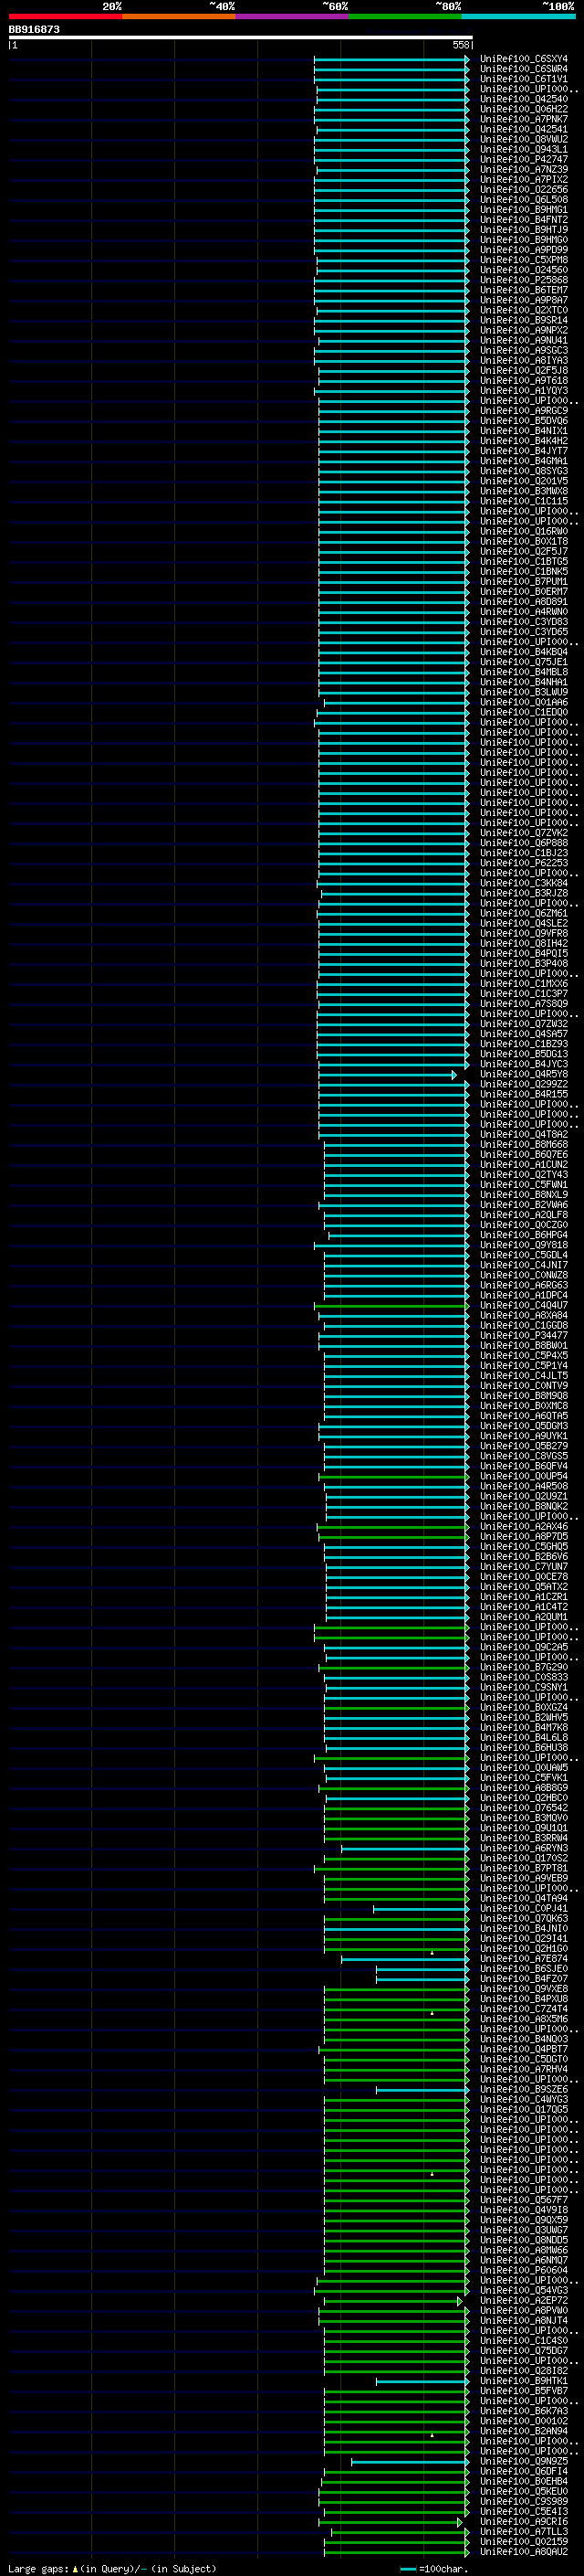The image size is (584, 2576).
Task: Open entry UniRef100_Q6L508
Action: pyautogui.click(x=523, y=199)
